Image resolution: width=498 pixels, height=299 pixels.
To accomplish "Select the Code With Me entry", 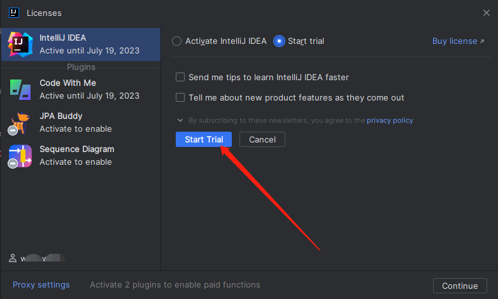I will pos(81,90).
